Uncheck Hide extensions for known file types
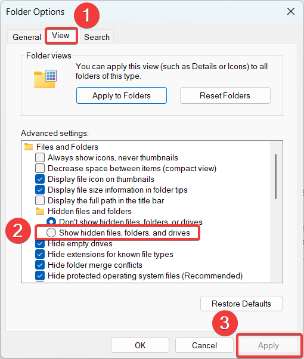The width and height of the screenshot is (304, 359). pos(40,254)
